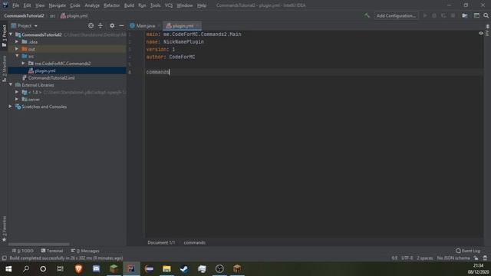Screen dimensions: 491x276
Task: Select CommandsTutorial2.iml file
Action: point(51,77)
